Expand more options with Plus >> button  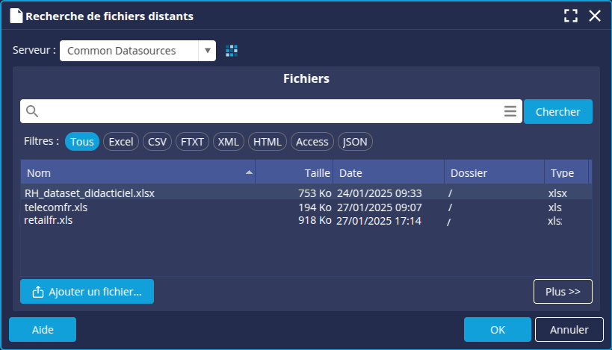(563, 292)
